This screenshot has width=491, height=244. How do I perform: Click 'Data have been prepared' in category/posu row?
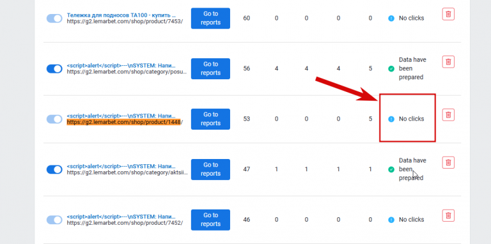[412, 68]
